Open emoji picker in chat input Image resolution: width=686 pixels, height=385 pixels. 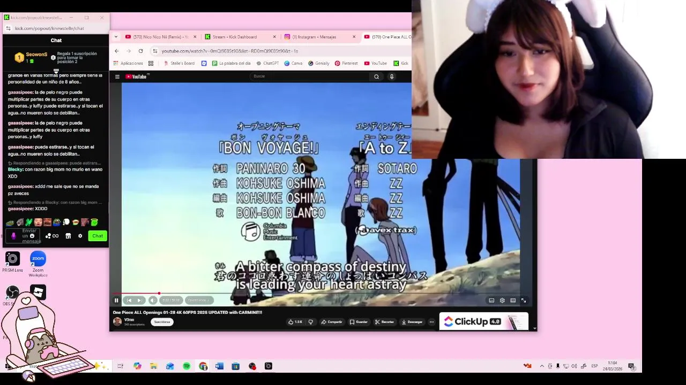32,236
